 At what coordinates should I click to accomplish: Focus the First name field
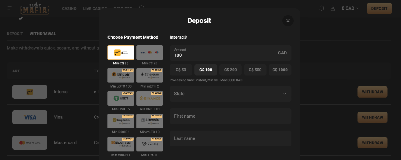(231, 116)
